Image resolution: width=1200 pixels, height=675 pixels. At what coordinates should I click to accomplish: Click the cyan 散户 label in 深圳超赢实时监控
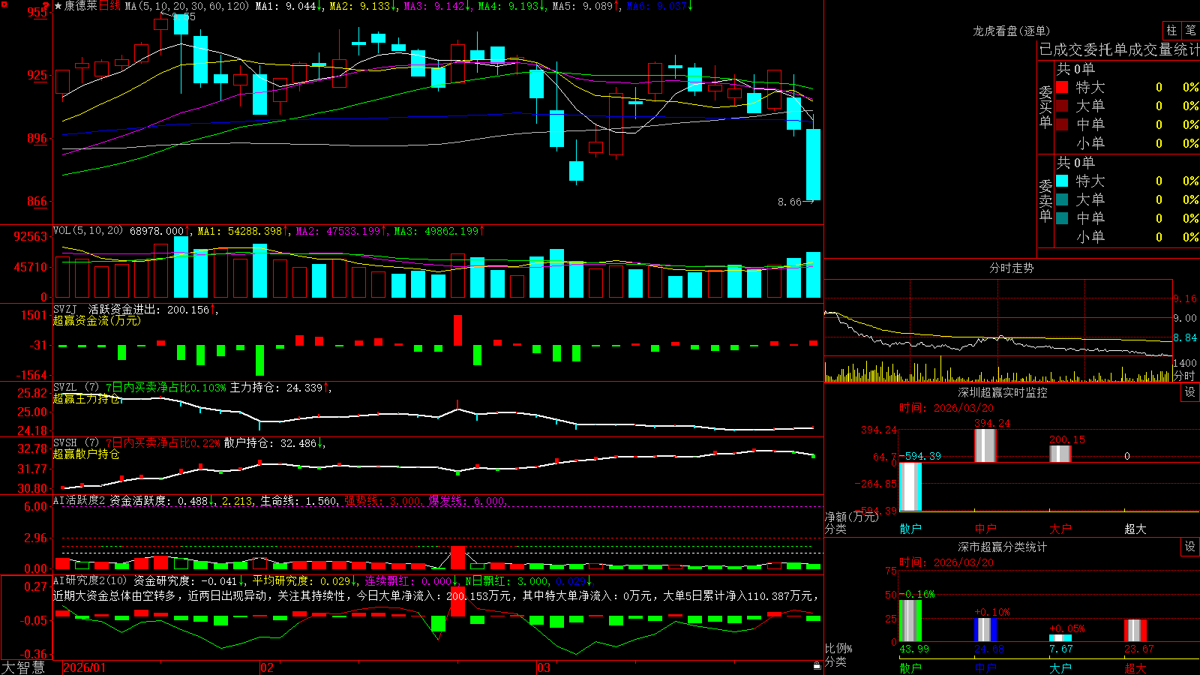(910, 529)
